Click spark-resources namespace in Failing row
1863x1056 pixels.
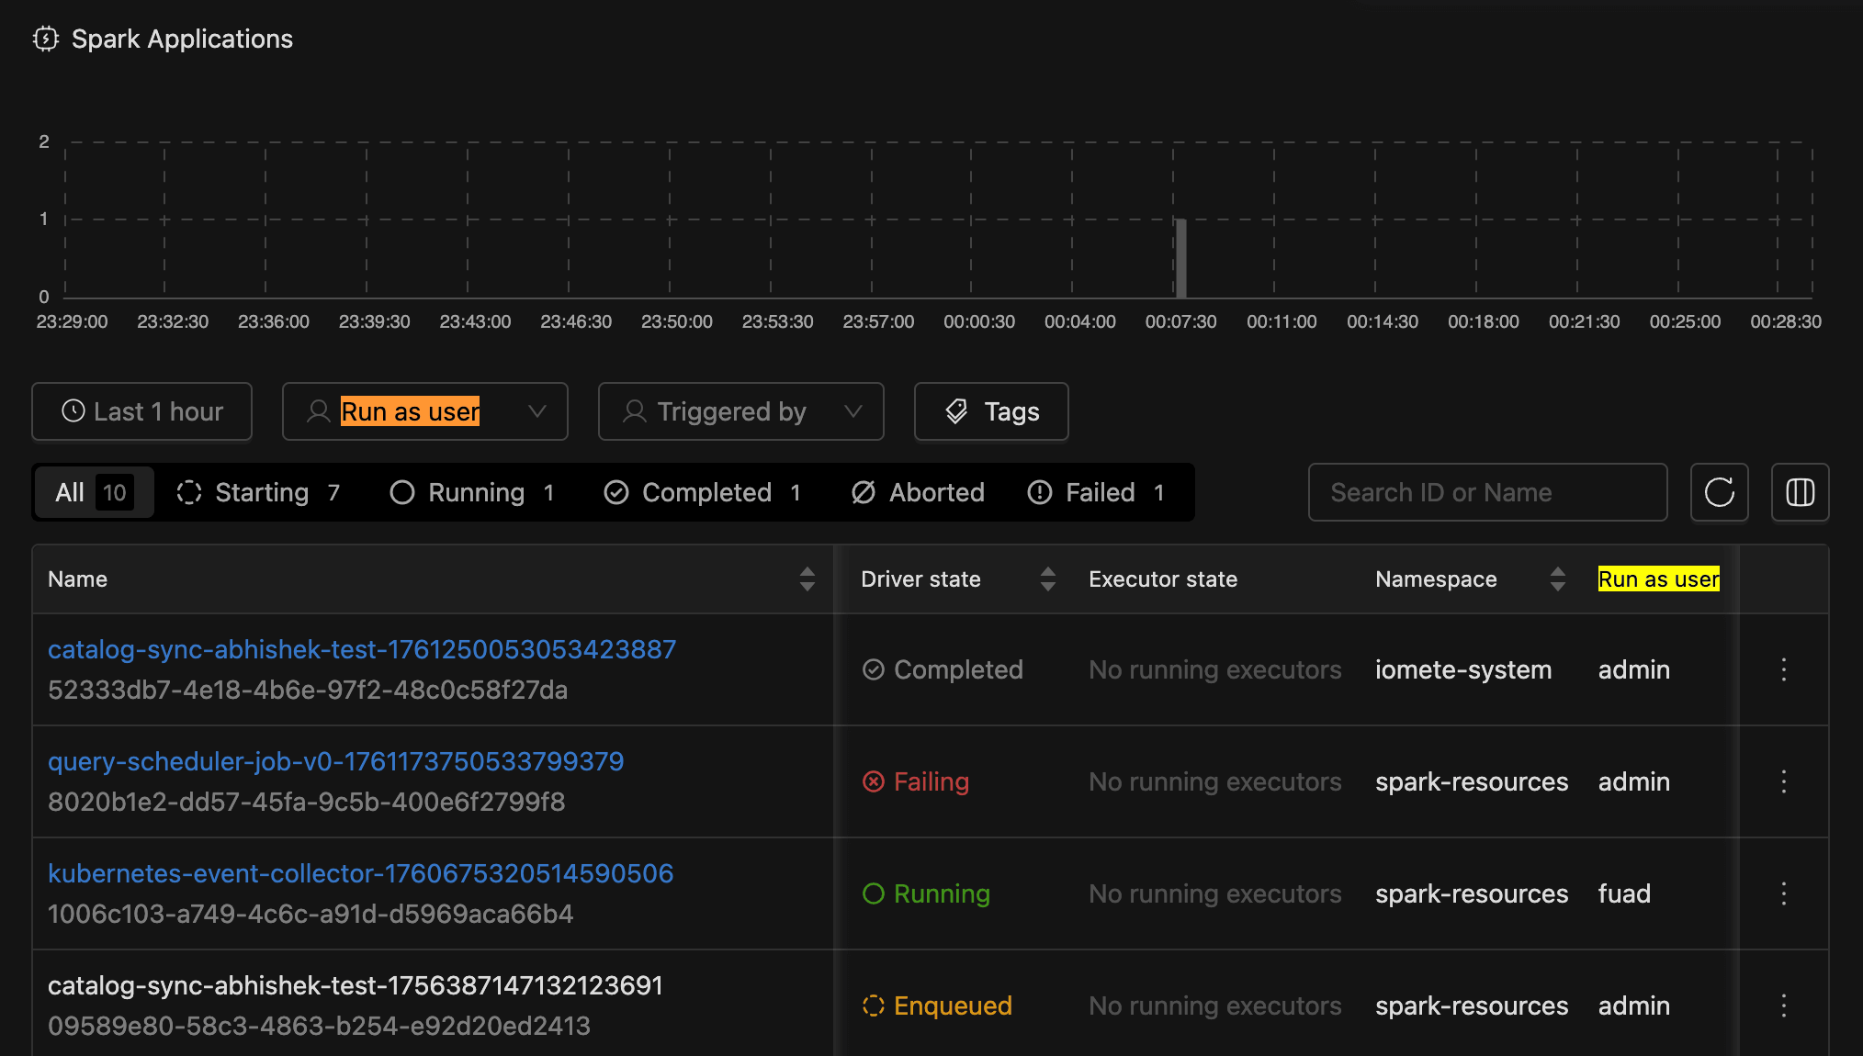pyautogui.click(x=1472, y=781)
